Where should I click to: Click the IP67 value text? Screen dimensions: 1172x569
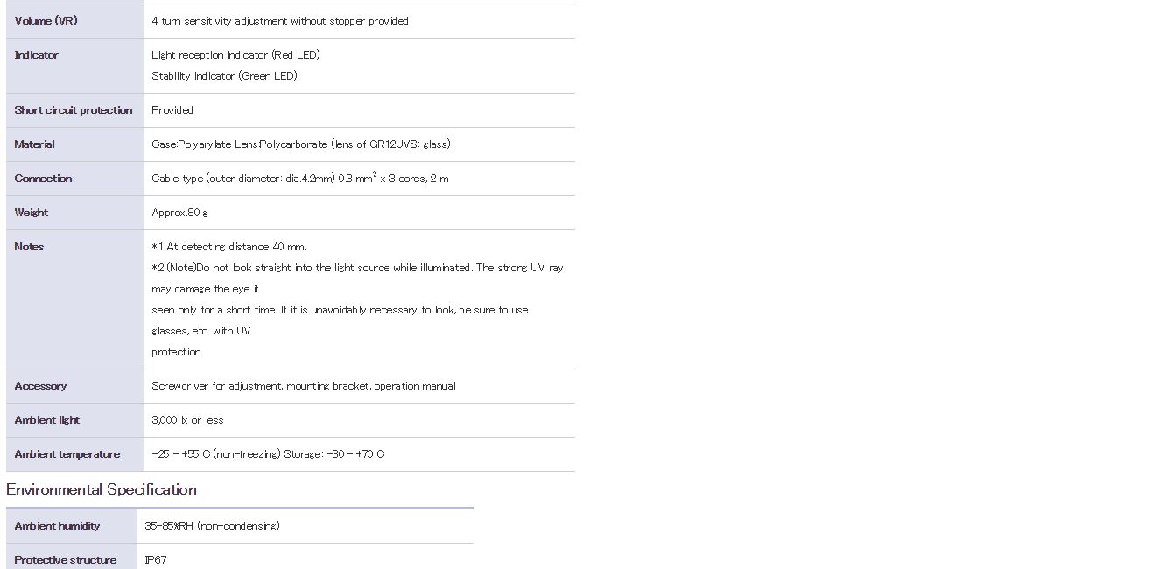coord(156,560)
